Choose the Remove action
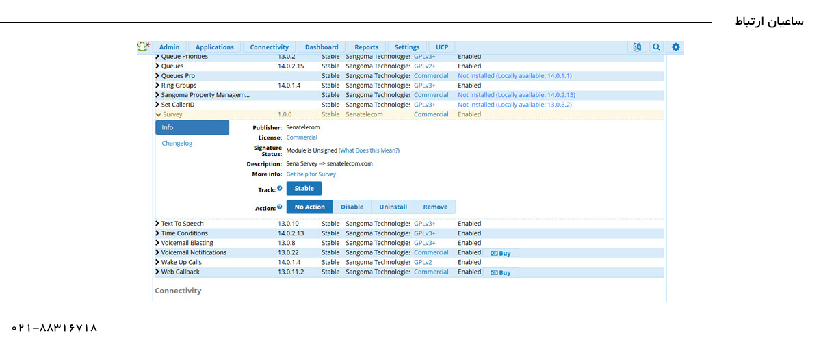Viewport: 821px width, 342px height. 435,207
